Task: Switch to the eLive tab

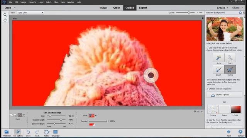Action: click(x=103, y=8)
